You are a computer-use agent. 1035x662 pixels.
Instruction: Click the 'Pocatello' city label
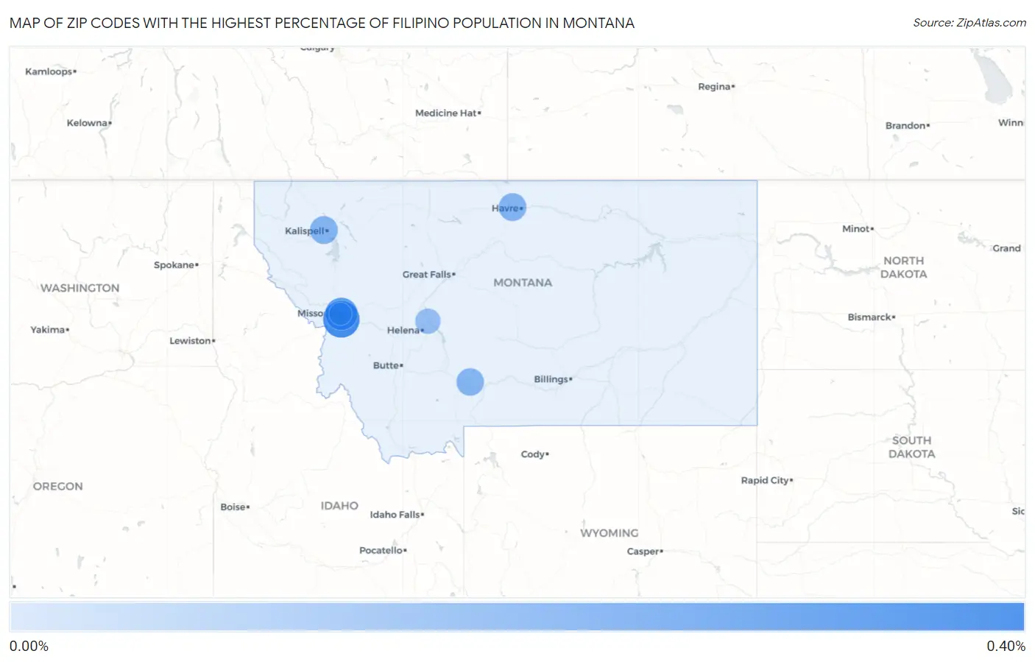tap(383, 551)
